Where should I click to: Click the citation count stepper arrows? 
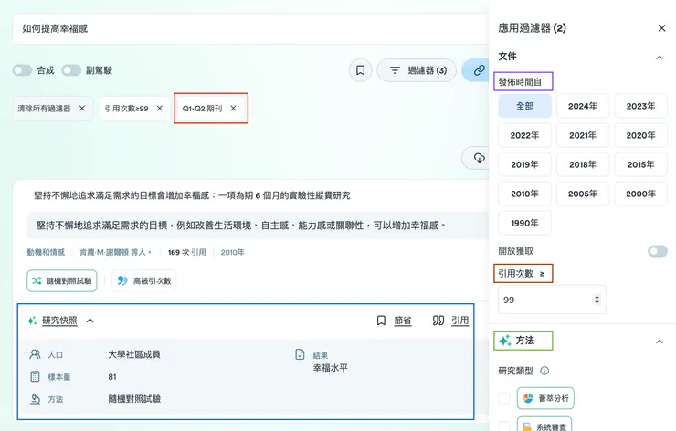pos(597,300)
